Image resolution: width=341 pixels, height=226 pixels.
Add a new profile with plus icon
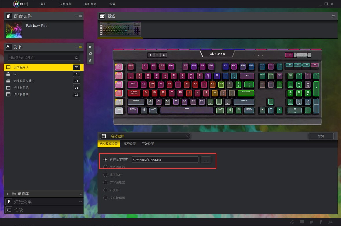(76, 16)
